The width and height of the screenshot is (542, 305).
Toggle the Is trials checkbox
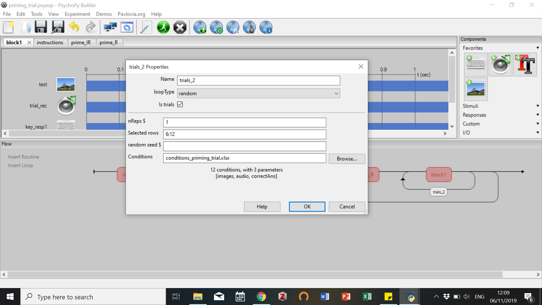[180, 104]
